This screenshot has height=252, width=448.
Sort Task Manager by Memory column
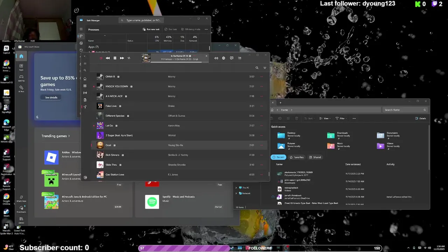[x=167, y=38]
